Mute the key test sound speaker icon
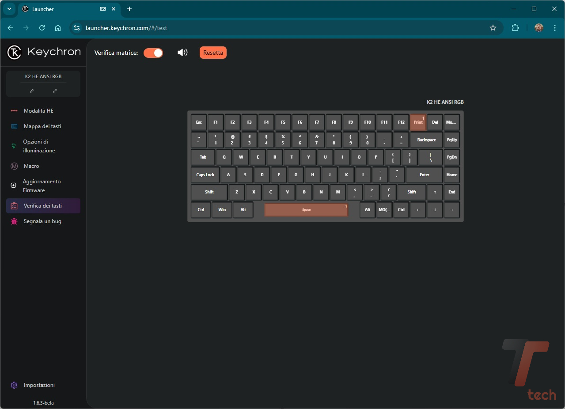The image size is (565, 409). coord(182,53)
